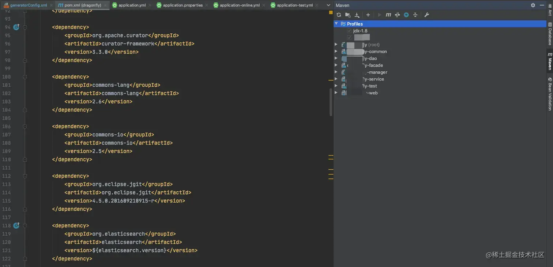Toggle Maven offline mode
The image size is (553, 267).
tap(397, 15)
